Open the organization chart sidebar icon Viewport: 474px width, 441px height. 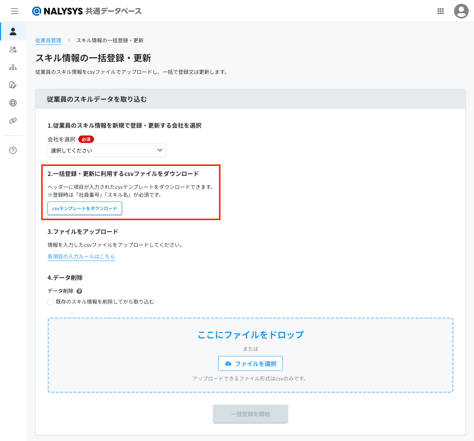point(13,67)
